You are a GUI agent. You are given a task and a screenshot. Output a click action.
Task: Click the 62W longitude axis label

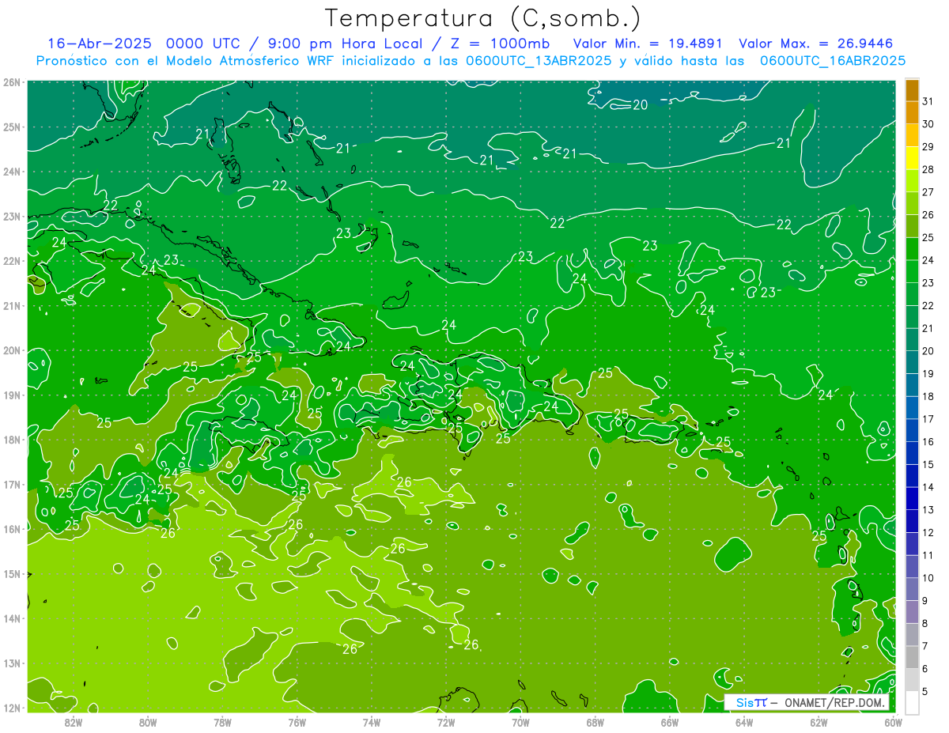(x=819, y=722)
